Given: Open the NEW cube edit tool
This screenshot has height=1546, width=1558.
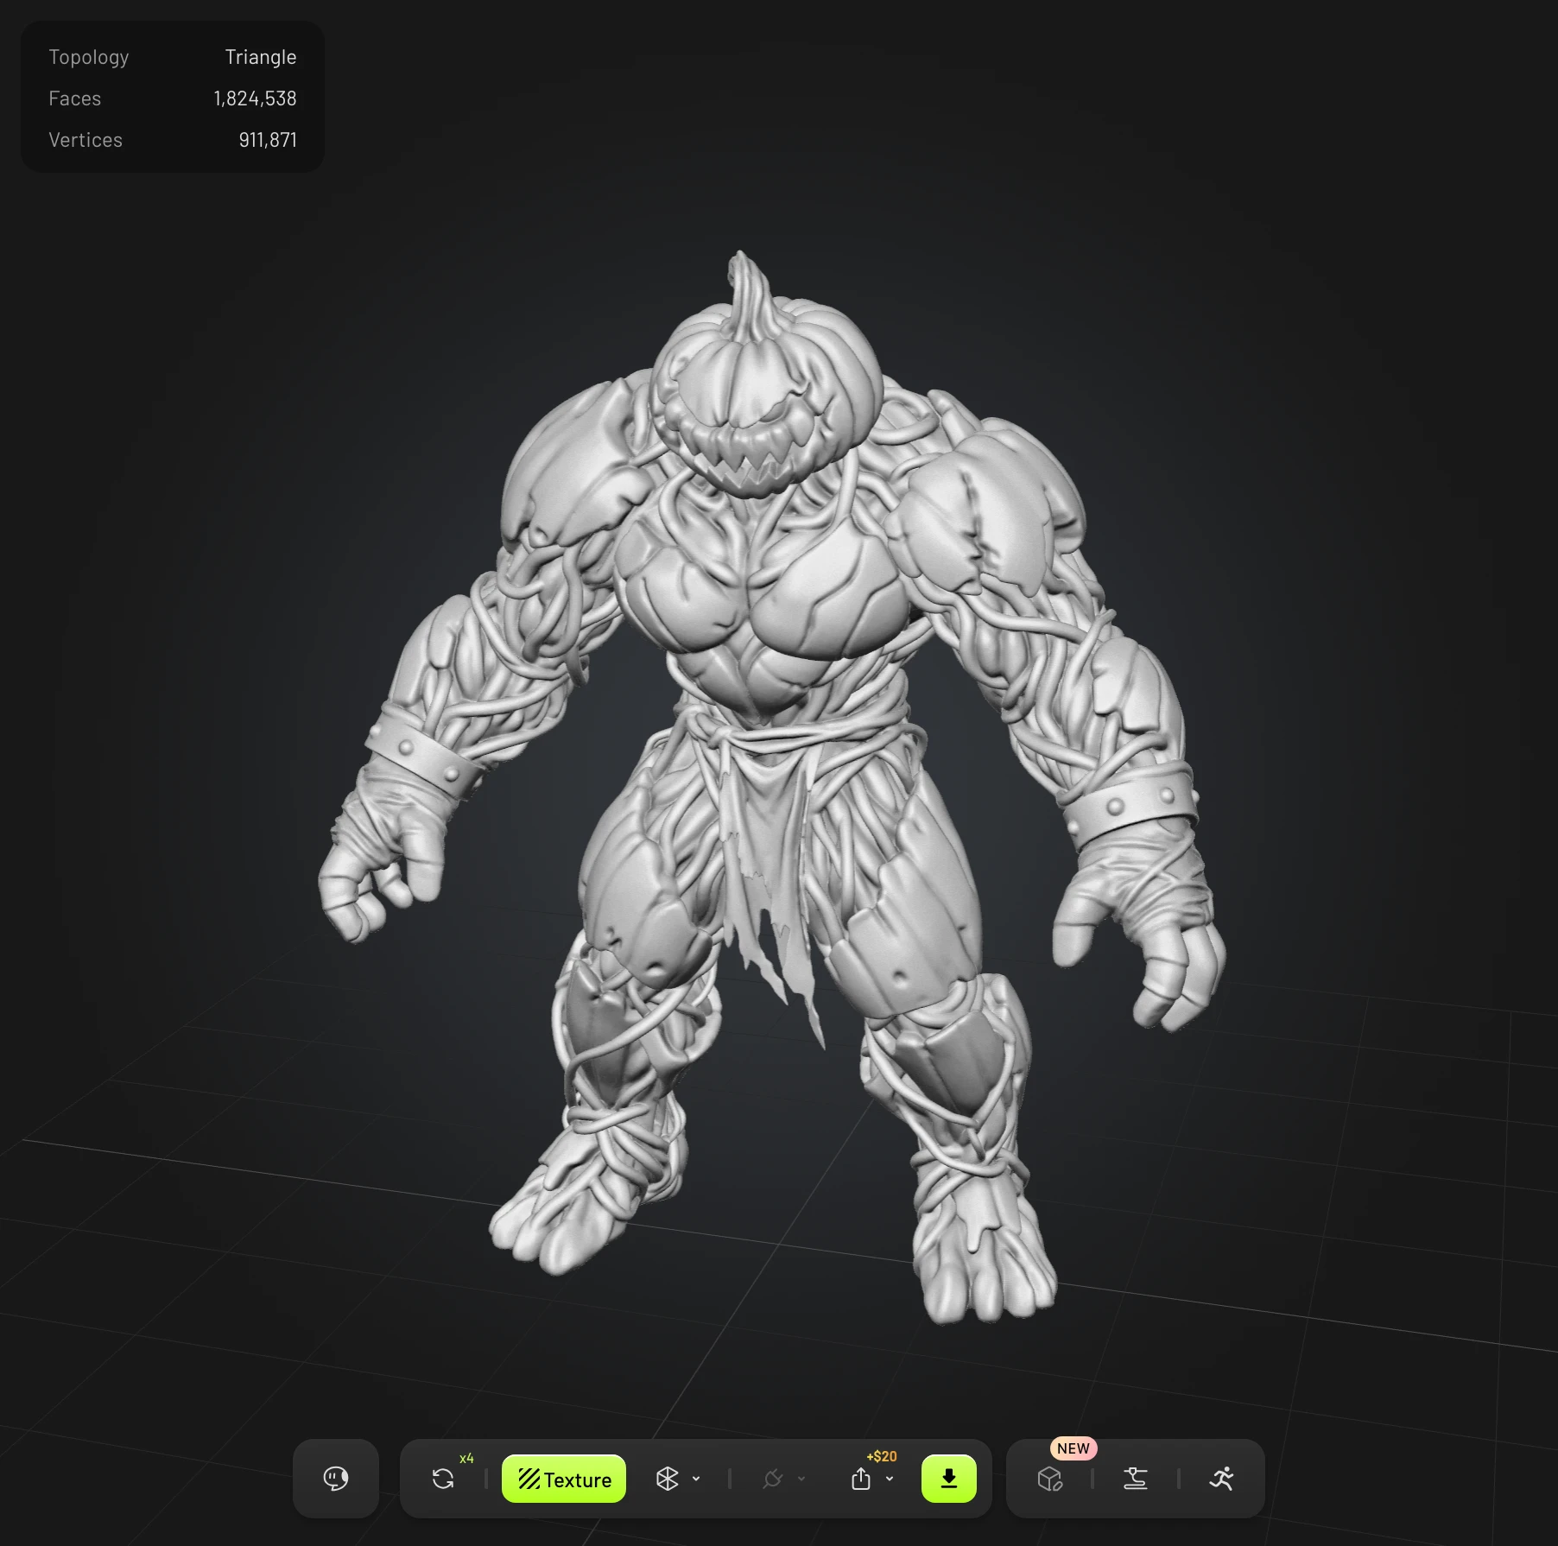Looking at the screenshot, I should pos(1050,1479).
